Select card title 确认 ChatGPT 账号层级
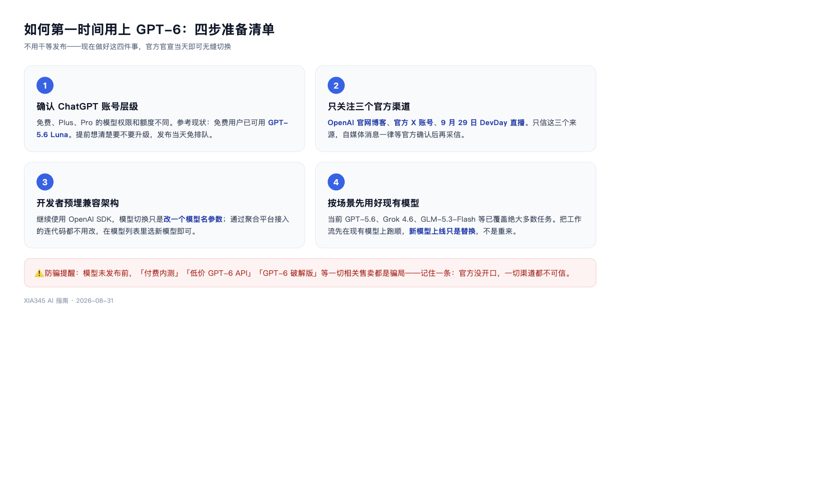Image resolution: width=826 pixels, height=491 pixels. click(x=87, y=107)
